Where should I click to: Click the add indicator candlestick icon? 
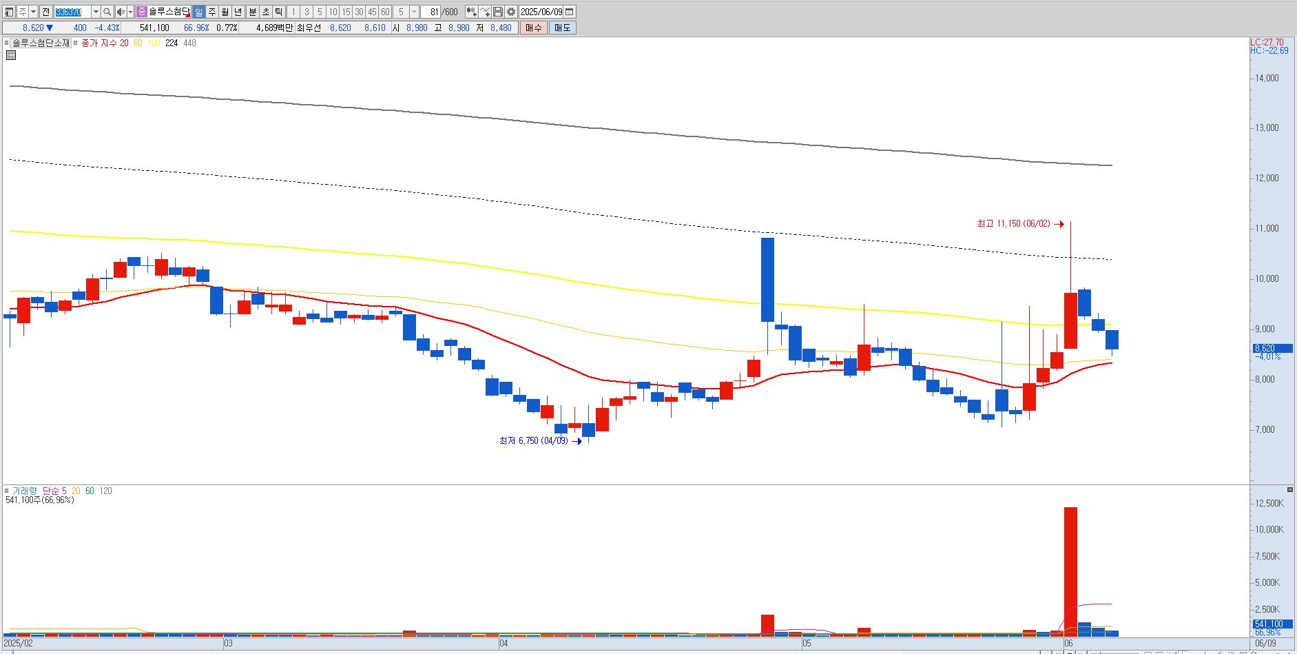(471, 12)
